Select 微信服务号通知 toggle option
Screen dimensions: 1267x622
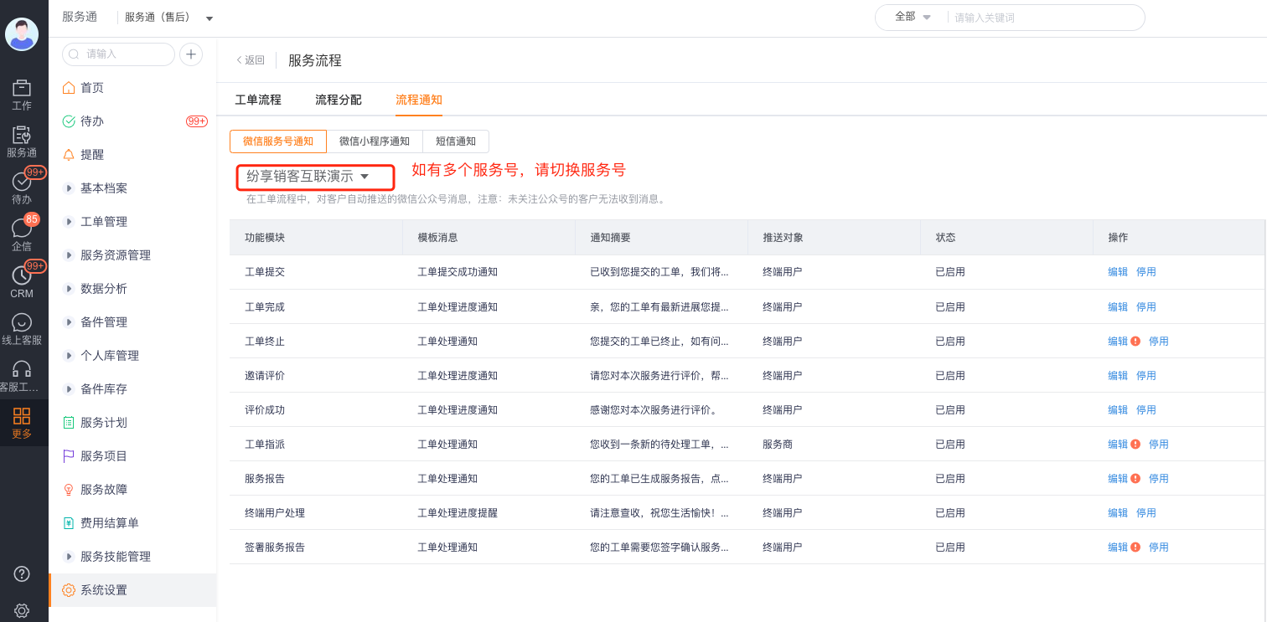[x=278, y=141]
